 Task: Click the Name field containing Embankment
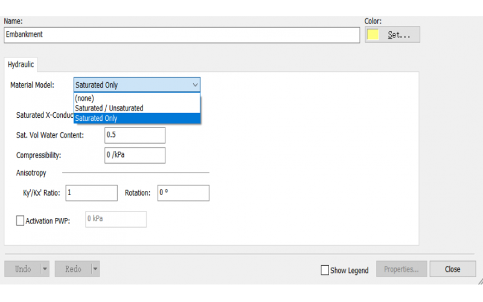pyautogui.click(x=181, y=34)
